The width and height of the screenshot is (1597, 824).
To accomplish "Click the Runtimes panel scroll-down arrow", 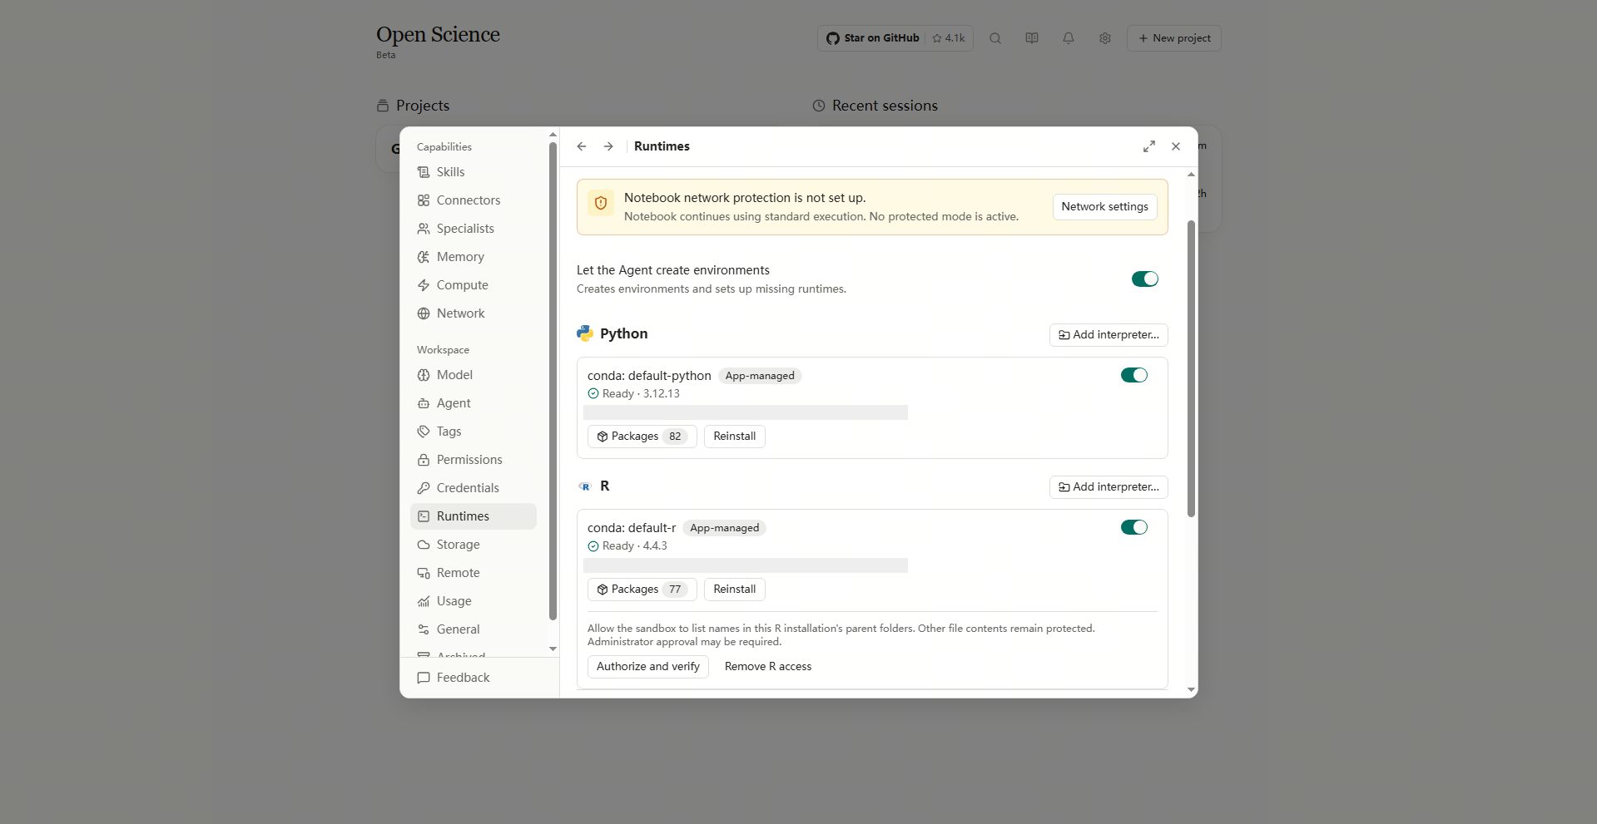I will pos(1192,689).
